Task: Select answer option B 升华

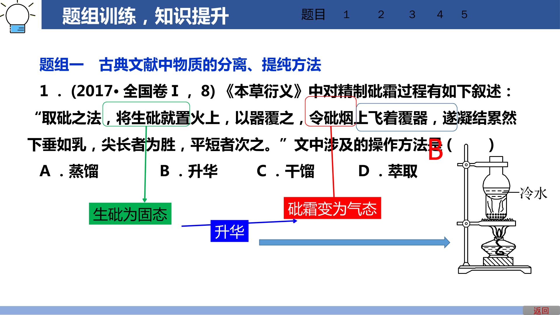Action: click(x=189, y=171)
